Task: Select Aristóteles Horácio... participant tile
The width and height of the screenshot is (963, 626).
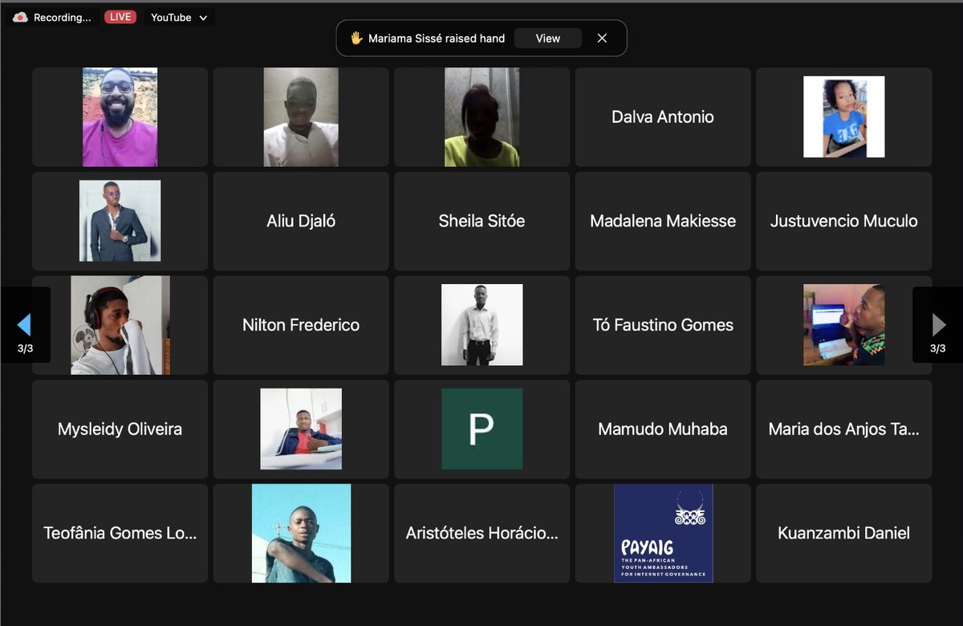Action: click(x=481, y=533)
